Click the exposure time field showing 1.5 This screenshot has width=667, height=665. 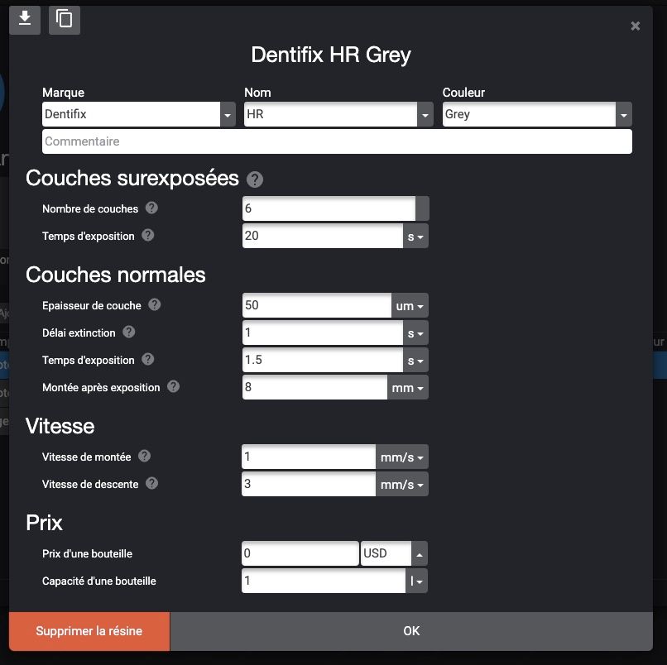tap(323, 360)
